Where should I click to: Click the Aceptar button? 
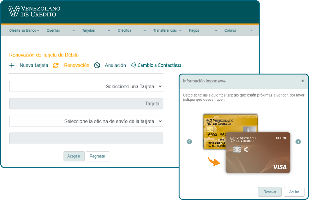(74, 156)
